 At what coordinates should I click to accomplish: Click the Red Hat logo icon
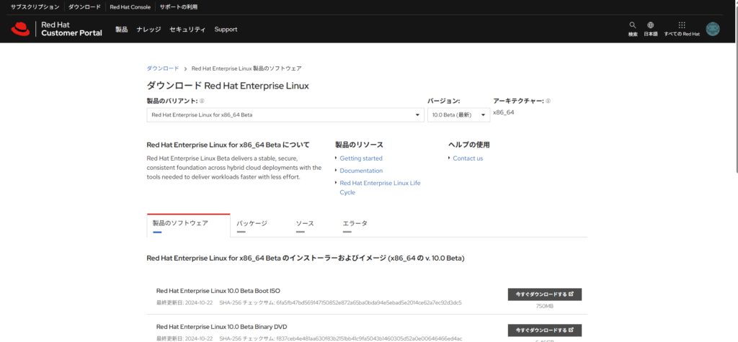19,29
